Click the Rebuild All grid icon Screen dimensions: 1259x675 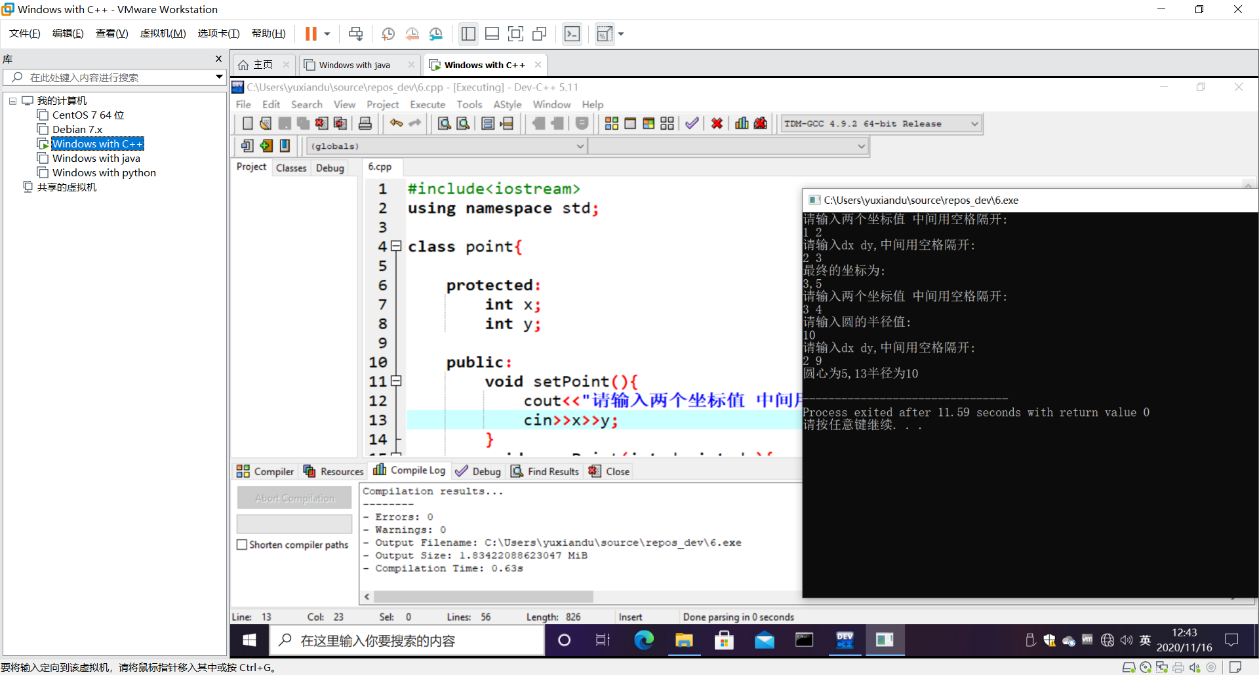click(x=667, y=123)
